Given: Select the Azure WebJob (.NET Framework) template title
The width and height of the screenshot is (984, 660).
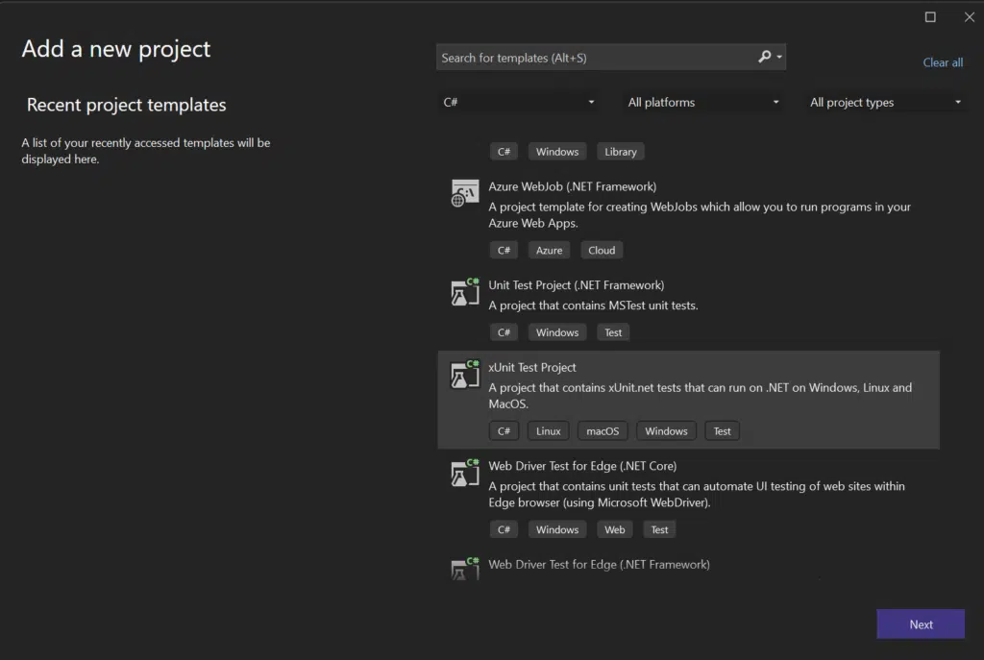Looking at the screenshot, I should point(572,186).
